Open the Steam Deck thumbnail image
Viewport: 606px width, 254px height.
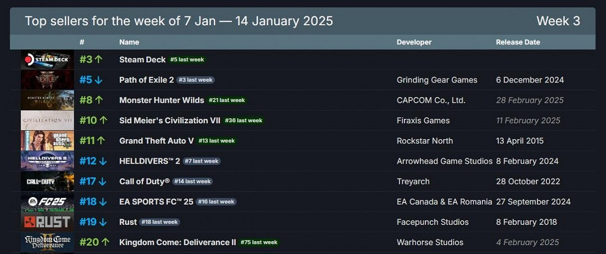coord(47,59)
